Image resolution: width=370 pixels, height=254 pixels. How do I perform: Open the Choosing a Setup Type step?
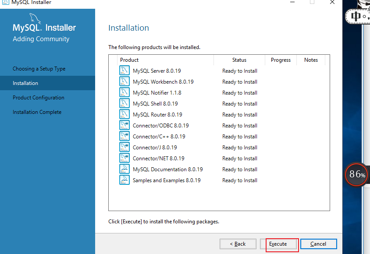pyautogui.click(x=39, y=68)
